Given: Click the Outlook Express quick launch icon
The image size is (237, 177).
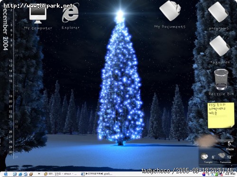Looking at the screenshot, I should [26, 174].
